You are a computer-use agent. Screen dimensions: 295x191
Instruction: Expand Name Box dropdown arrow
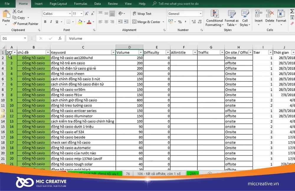(25, 38)
